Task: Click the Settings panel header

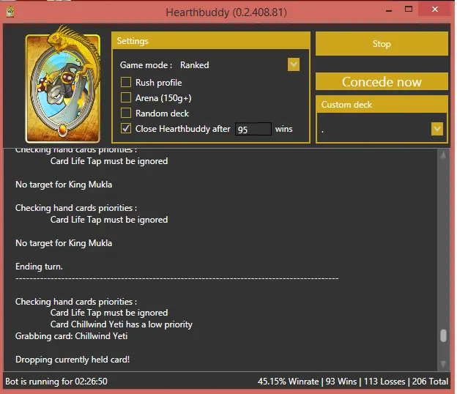Action: coord(211,40)
